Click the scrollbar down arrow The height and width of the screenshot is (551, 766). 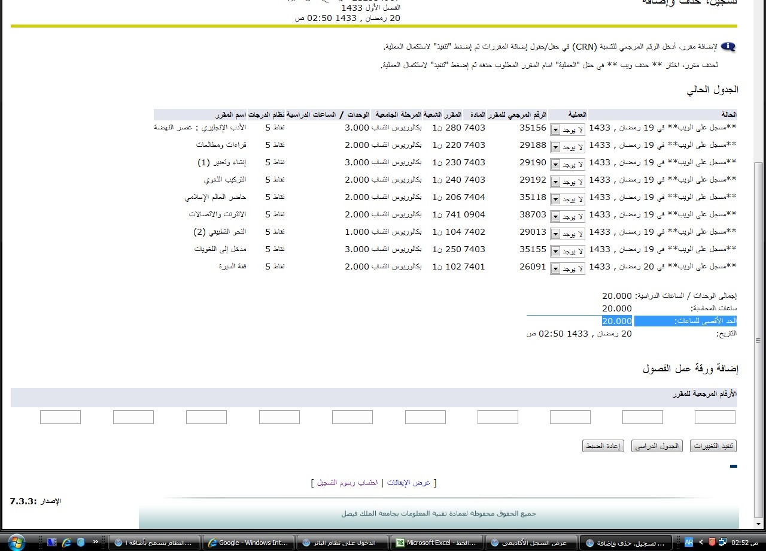759,524
